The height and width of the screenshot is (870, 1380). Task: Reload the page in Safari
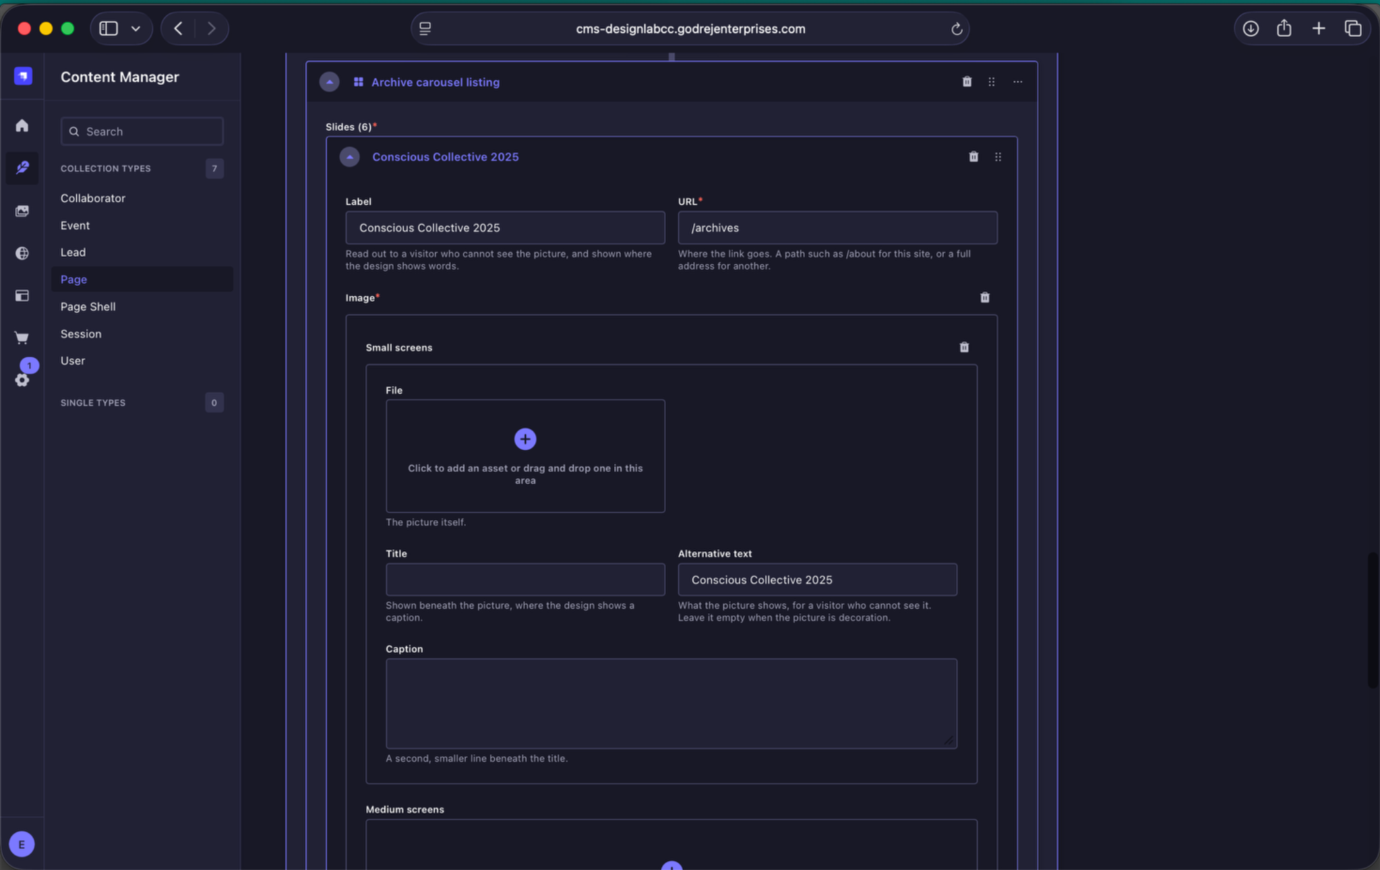[956, 29]
